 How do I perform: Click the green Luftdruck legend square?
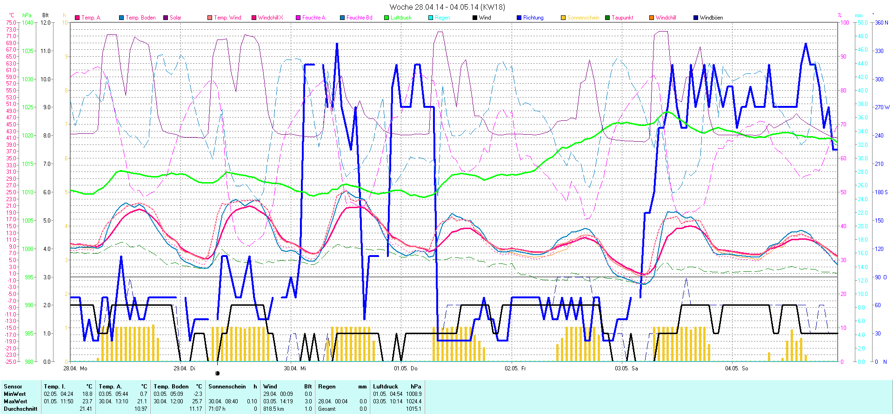pos(387,18)
